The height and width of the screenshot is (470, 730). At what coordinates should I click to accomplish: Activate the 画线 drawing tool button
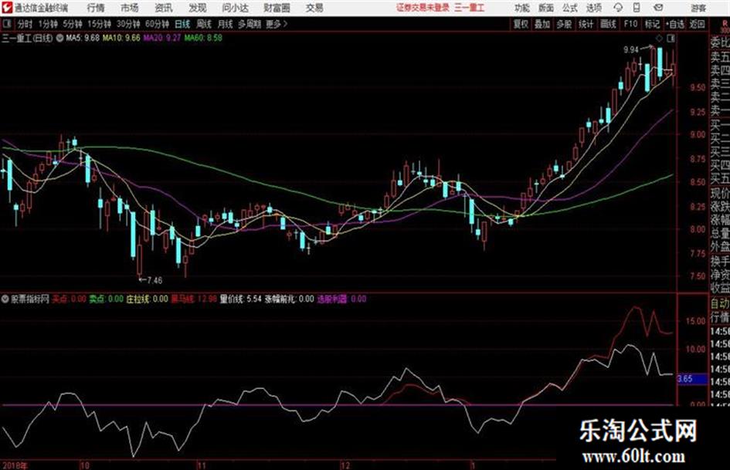[x=608, y=24]
